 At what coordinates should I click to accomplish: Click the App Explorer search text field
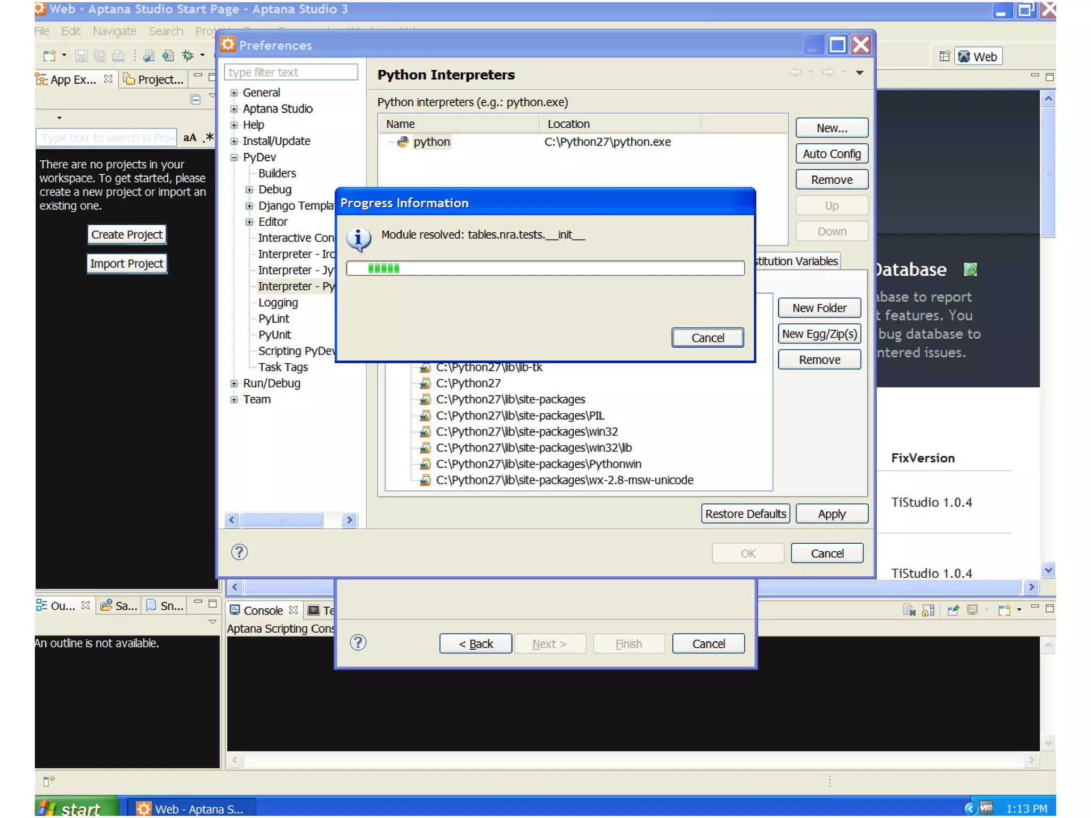point(105,137)
